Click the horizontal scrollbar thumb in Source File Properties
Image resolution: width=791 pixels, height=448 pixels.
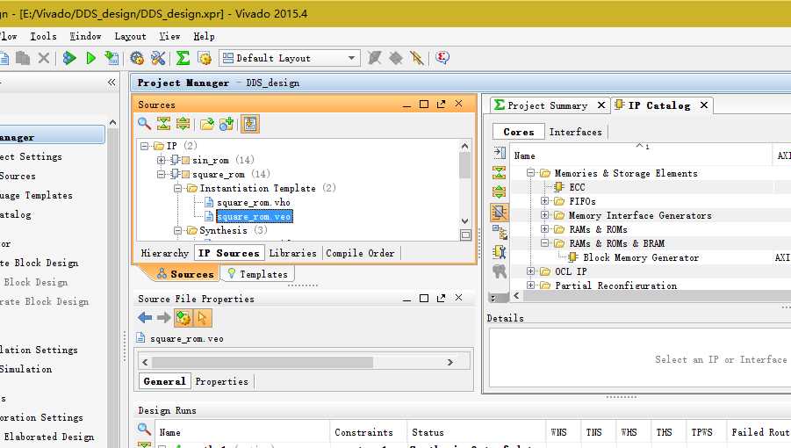pos(262,362)
